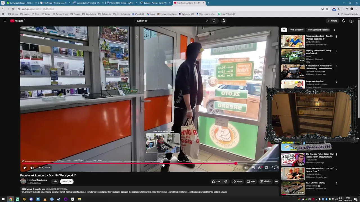The image size is (360, 202).
Task: Open the 'Do oglądania' bookmarks folder
Action: (89, 14)
